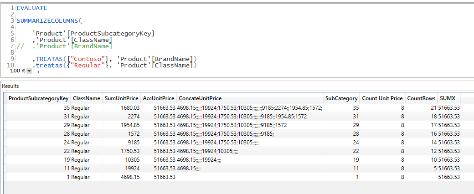Select SumUnitPrice cell 19924
The height and width of the screenshot is (194, 474).
tap(121, 168)
